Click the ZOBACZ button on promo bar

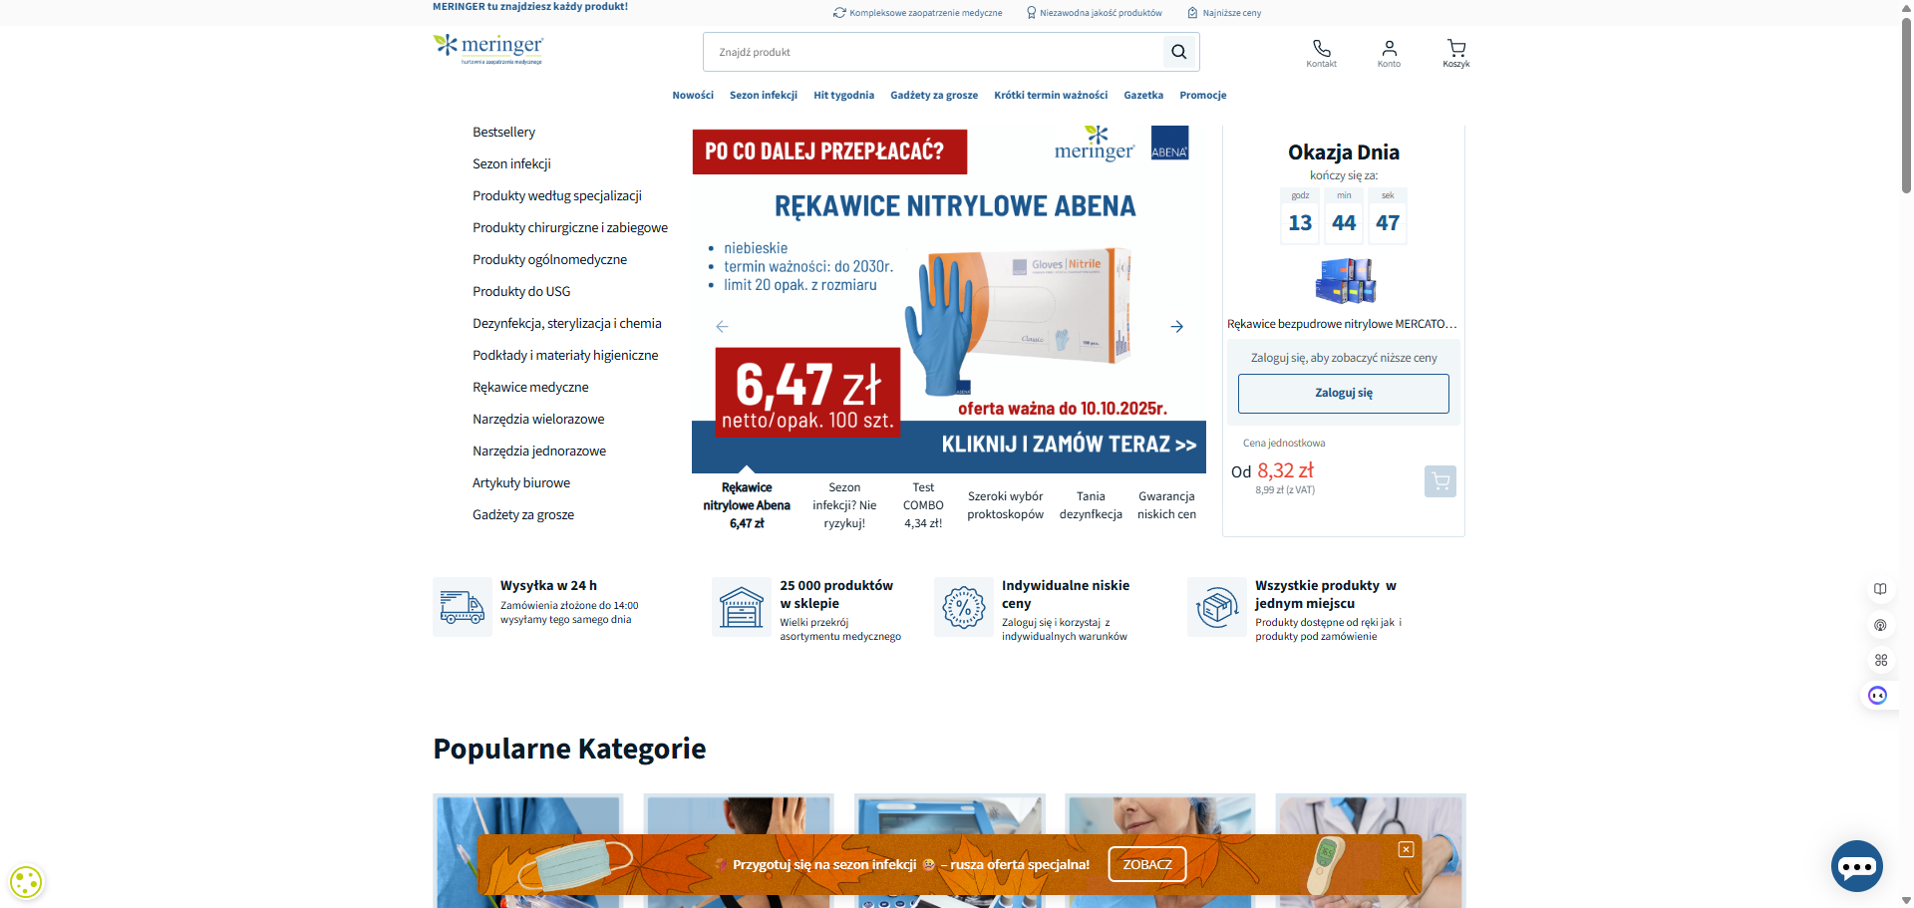click(x=1147, y=864)
